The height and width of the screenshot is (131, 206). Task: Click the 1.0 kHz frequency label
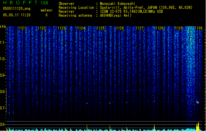(x=3, y=59)
